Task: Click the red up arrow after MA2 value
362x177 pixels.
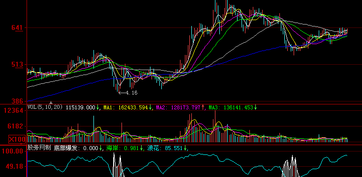Action: click(x=203, y=107)
